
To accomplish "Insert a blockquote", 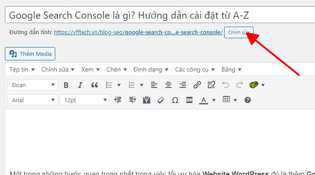I will coord(94,85).
